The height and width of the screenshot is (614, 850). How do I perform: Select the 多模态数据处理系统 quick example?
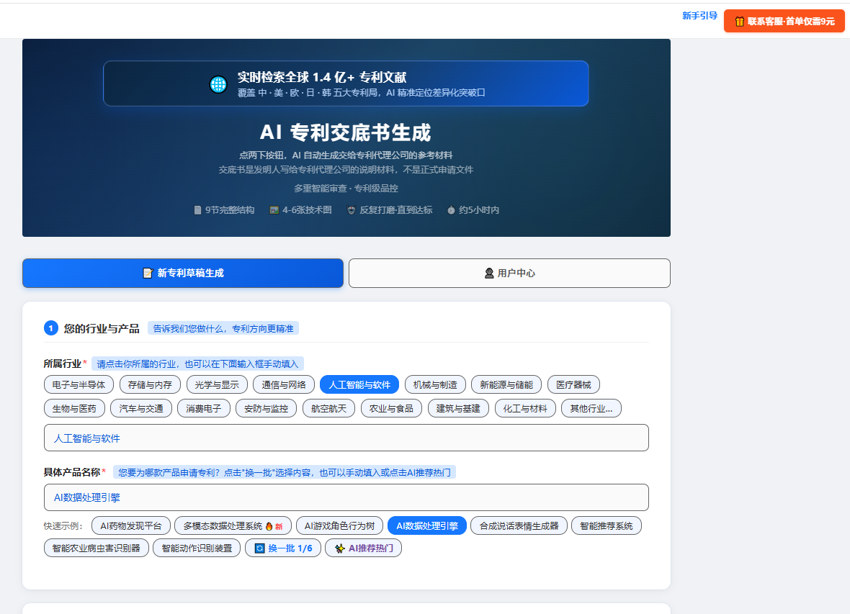pyautogui.click(x=233, y=526)
